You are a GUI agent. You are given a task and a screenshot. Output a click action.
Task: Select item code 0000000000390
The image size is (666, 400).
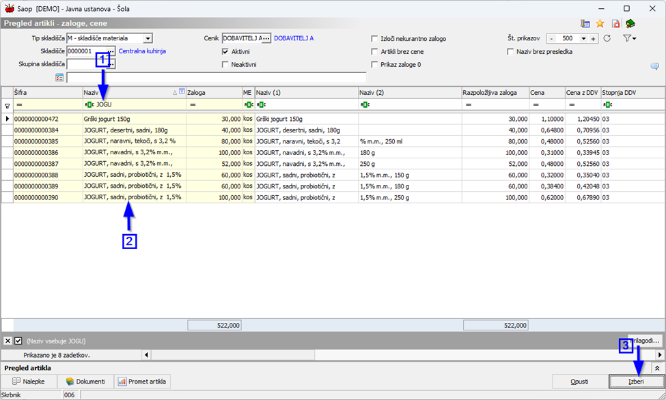coord(36,197)
